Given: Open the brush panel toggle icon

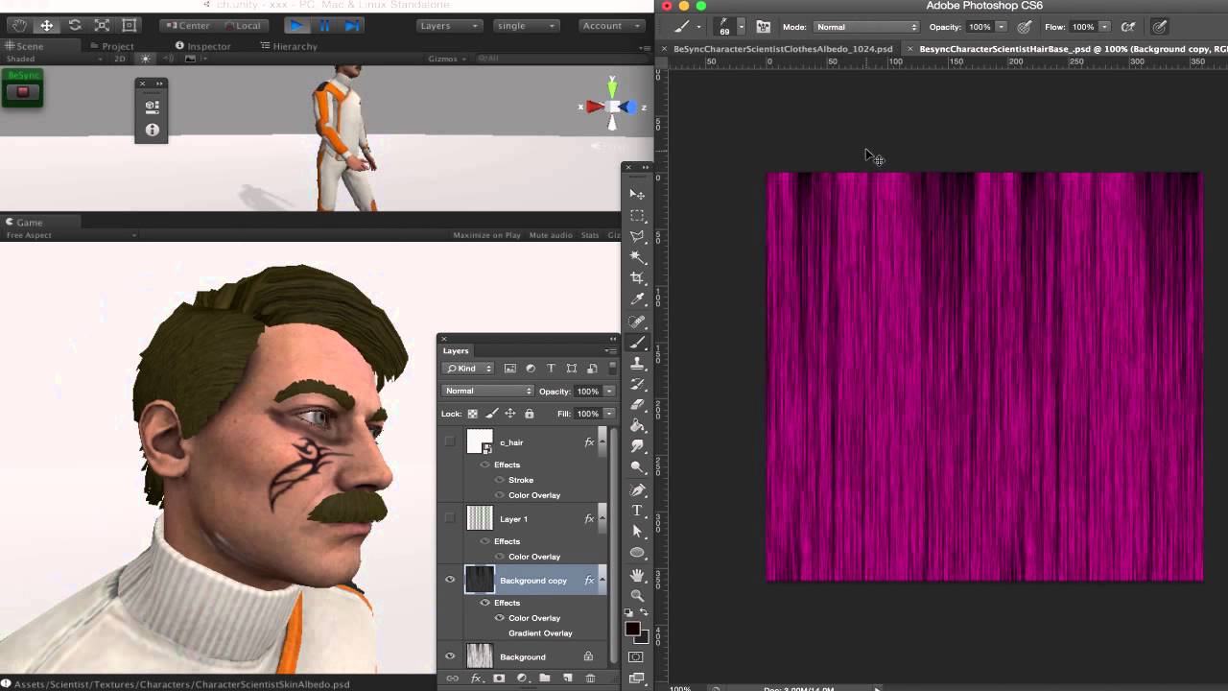Looking at the screenshot, I should click(x=764, y=27).
